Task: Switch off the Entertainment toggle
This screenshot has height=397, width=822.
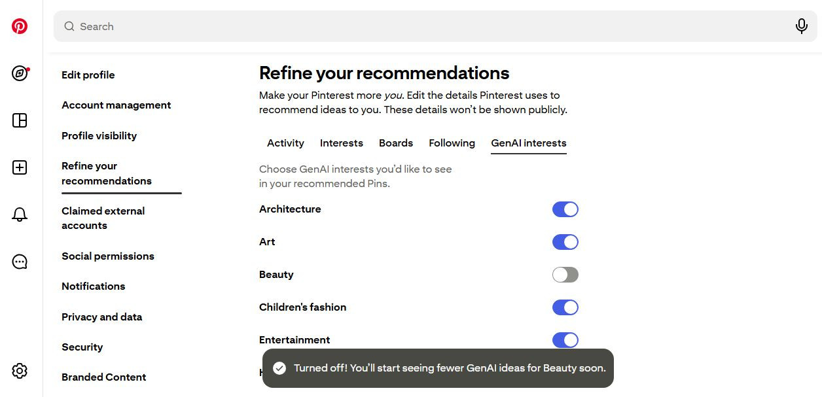Action: [x=565, y=340]
